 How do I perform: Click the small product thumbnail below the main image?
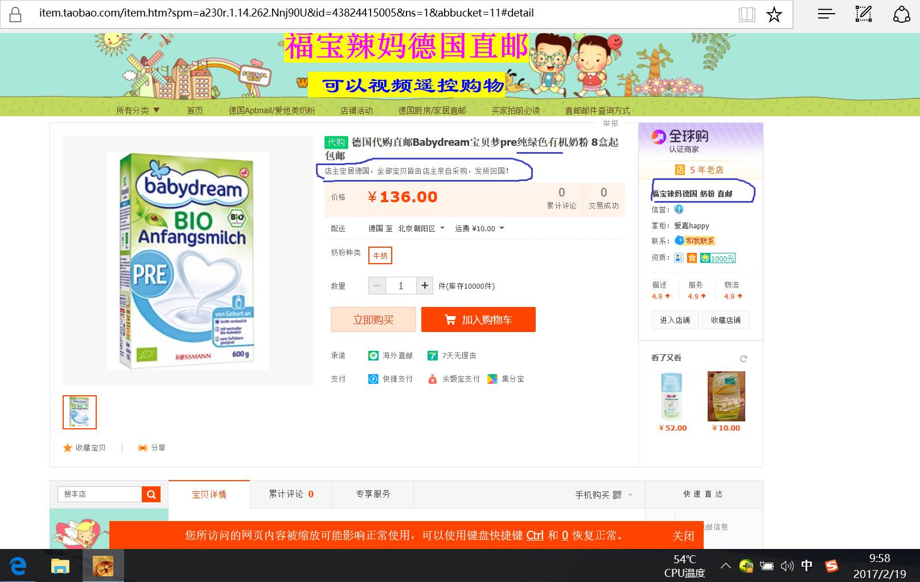[79, 412]
